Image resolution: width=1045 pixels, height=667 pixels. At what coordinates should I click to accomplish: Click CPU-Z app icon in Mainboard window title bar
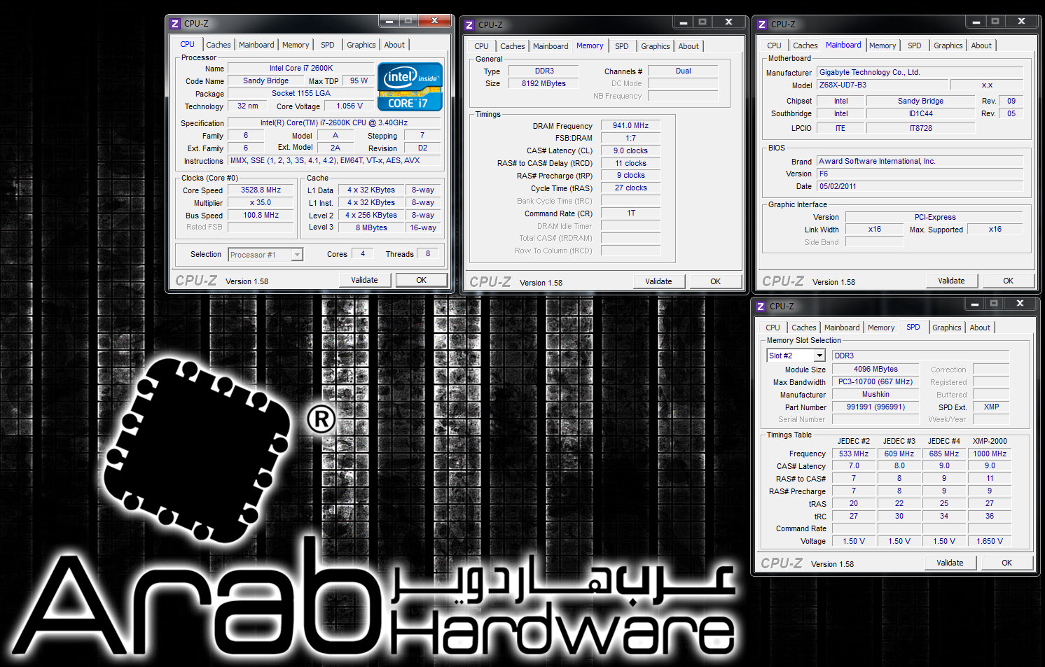[762, 24]
